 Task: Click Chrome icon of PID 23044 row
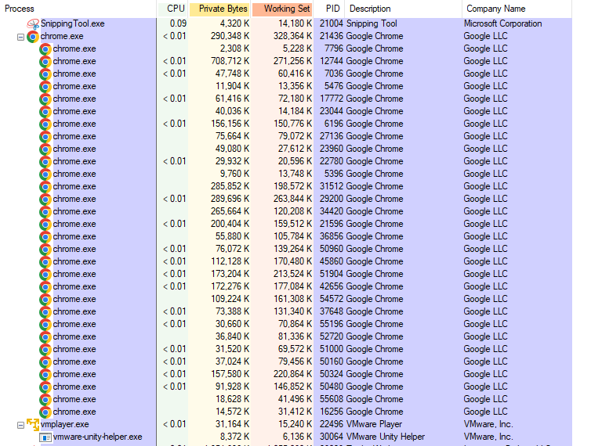tap(45, 111)
